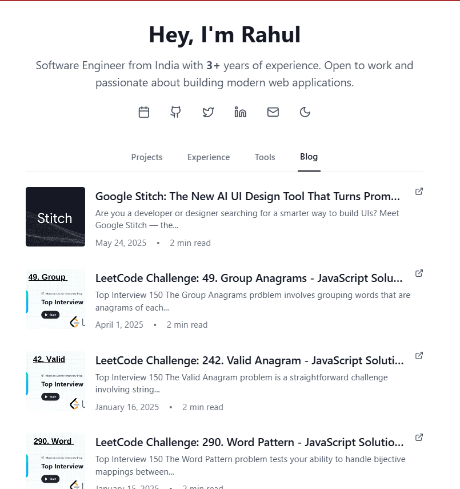Open the 49. Group Anagrams article title
This screenshot has width=460, height=489.
249,279
